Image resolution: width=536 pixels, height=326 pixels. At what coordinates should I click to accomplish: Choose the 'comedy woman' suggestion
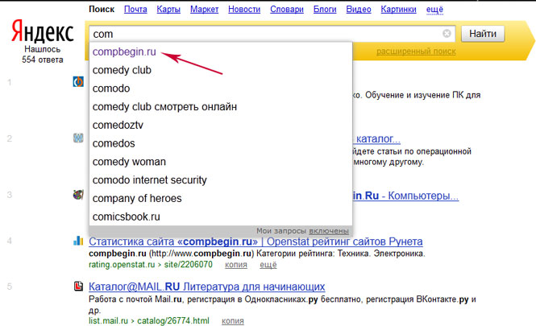point(221,162)
